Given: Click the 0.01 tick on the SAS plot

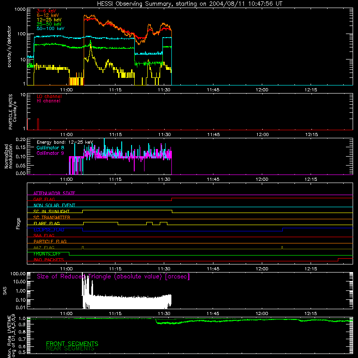Looking at the screenshot, I should [21, 307].
